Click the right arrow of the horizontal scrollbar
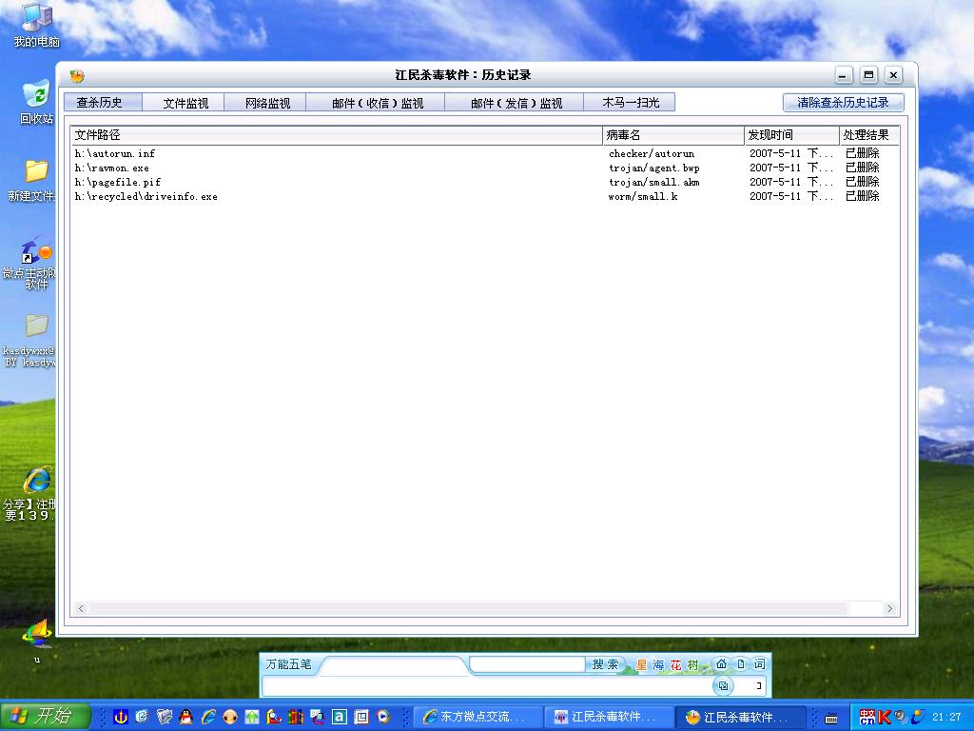The image size is (974, 731). [x=889, y=608]
